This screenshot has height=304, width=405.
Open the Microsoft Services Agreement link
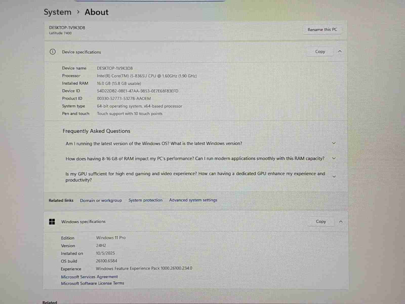(89, 277)
